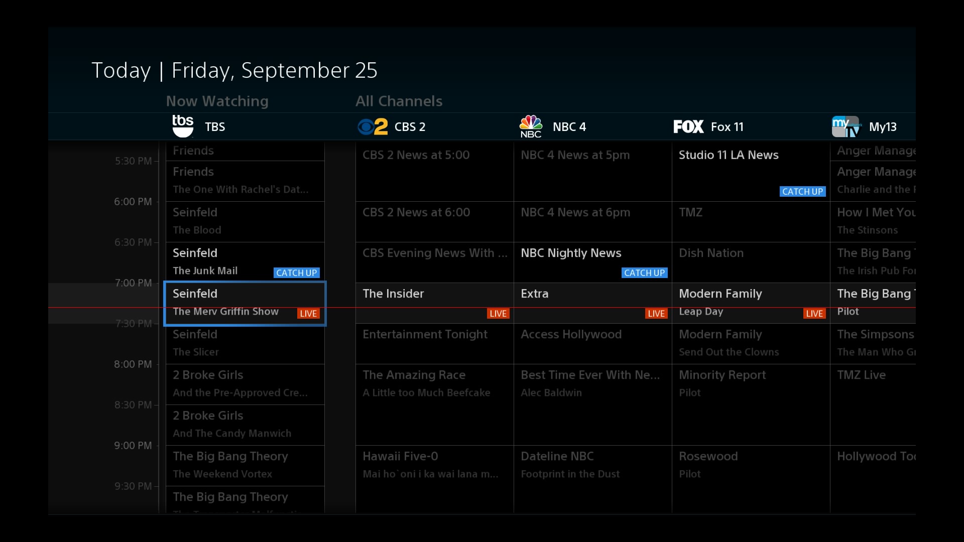
Task: Click the FOX channel logo
Action: 688,126
